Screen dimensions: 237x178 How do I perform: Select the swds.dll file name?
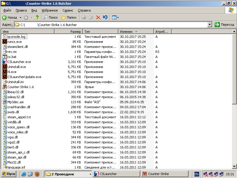point(13,112)
